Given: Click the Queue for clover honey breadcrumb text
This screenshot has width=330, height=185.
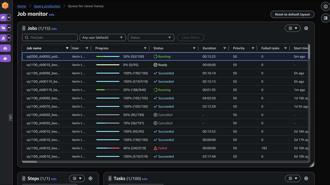Looking at the screenshot, I should [x=86, y=6].
